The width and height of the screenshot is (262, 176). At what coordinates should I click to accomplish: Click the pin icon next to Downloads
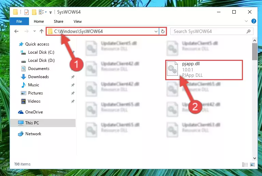tap(73, 77)
